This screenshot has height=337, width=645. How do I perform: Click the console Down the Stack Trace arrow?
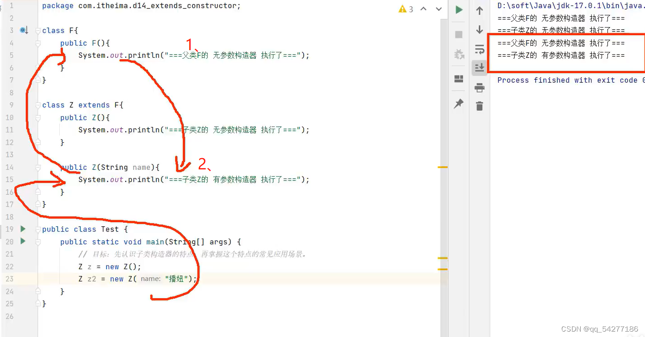tap(479, 30)
